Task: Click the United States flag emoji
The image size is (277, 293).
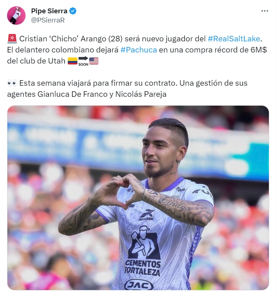Action: 94,61
